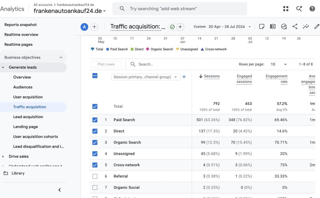
Task: Go to the Overview report
Action: coord(22,77)
